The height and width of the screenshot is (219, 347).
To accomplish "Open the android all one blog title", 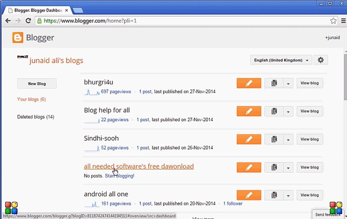I will pos(106,194).
